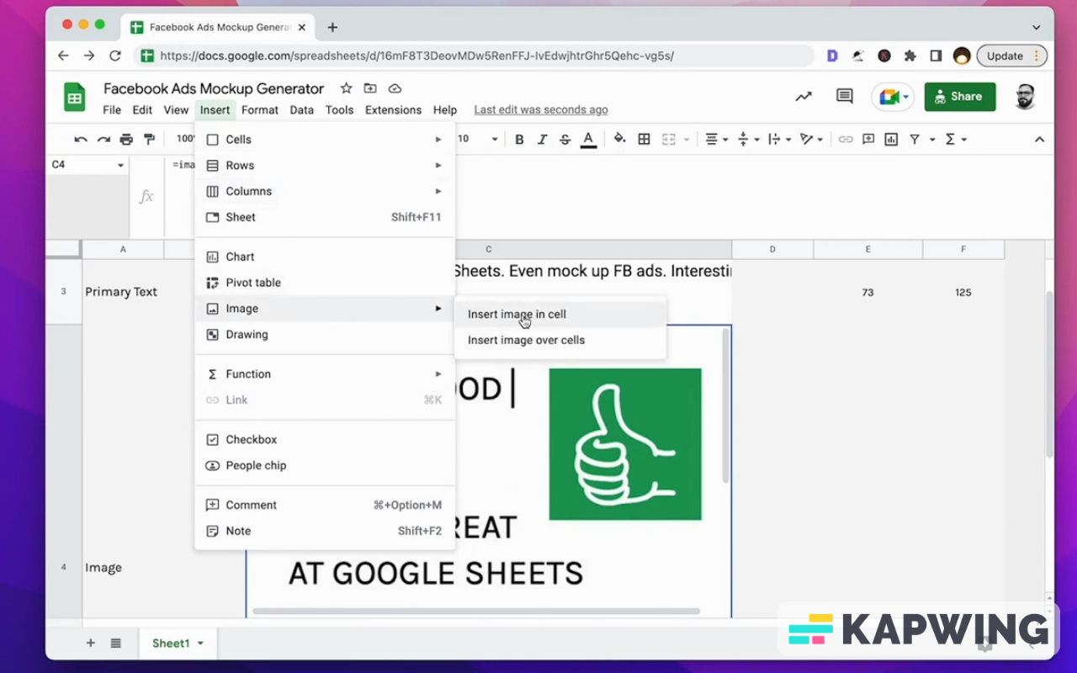Image resolution: width=1077 pixels, height=673 pixels.
Task: Click the green thumbs-up image
Action: pyautogui.click(x=625, y=444)
